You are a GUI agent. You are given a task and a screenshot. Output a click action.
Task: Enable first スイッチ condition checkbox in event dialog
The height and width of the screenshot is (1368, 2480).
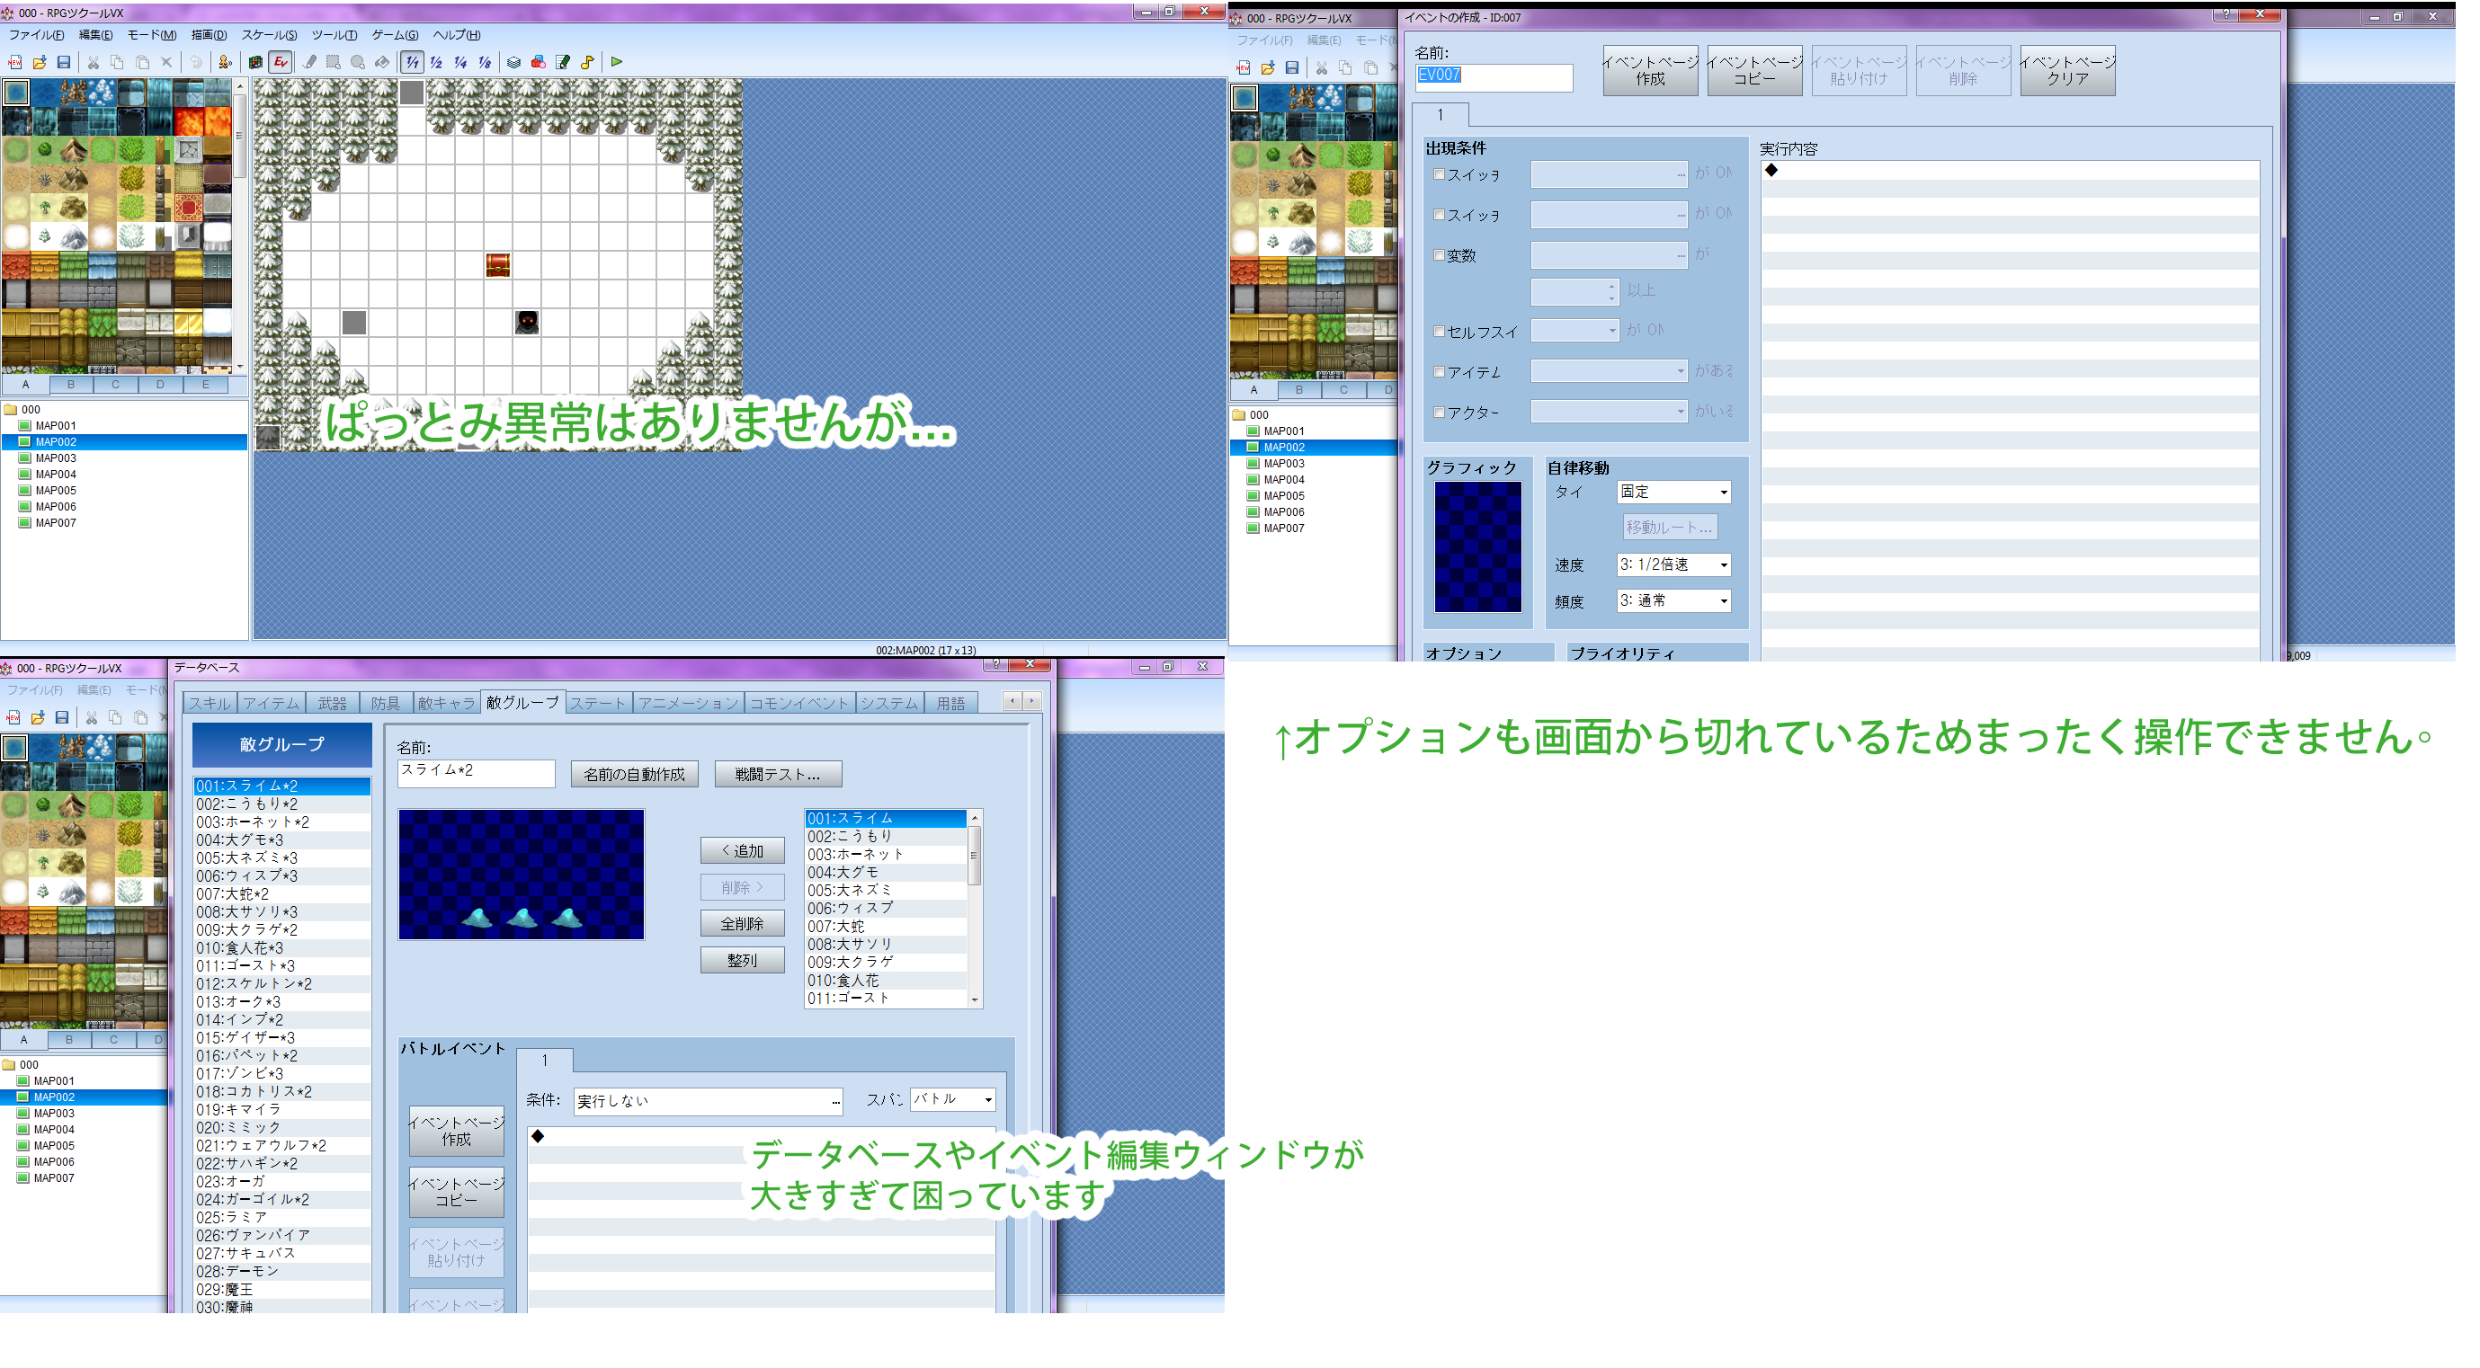point(1440,174)
